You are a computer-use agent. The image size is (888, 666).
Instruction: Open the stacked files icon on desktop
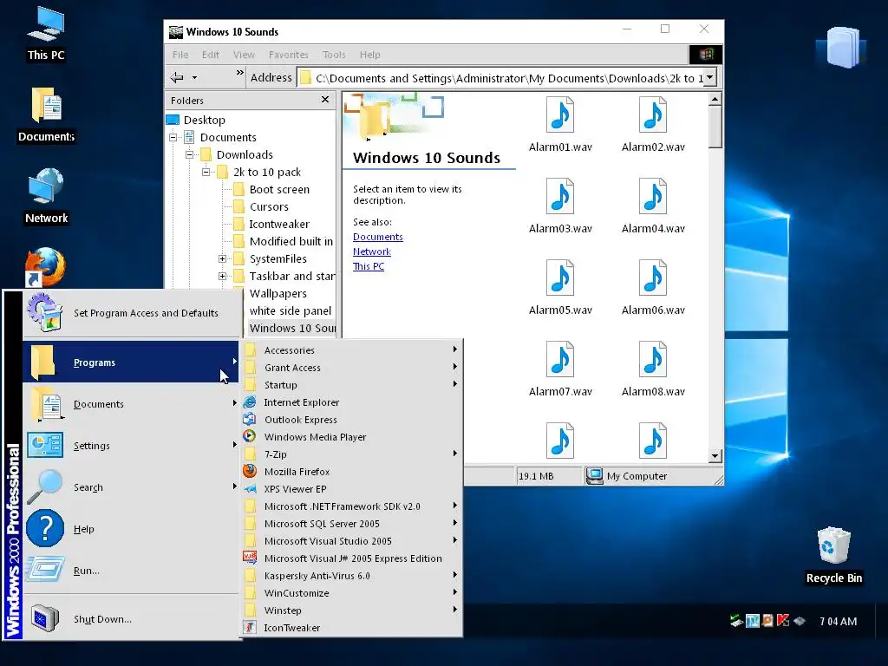point(841,48)
